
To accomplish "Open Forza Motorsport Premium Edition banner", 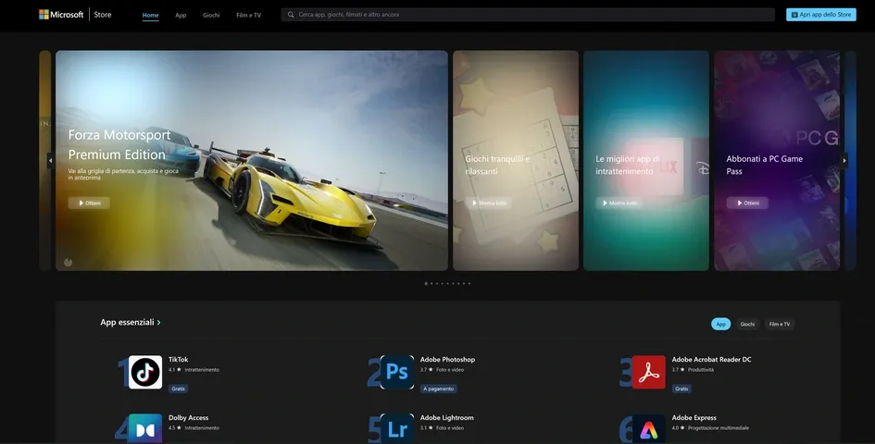I will 252,161.
